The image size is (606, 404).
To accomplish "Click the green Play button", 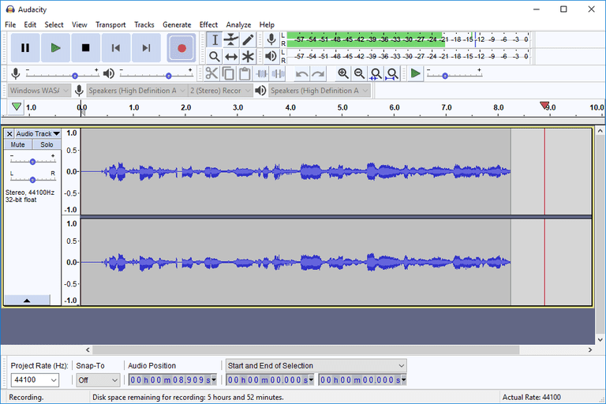I will coord(56,48).
